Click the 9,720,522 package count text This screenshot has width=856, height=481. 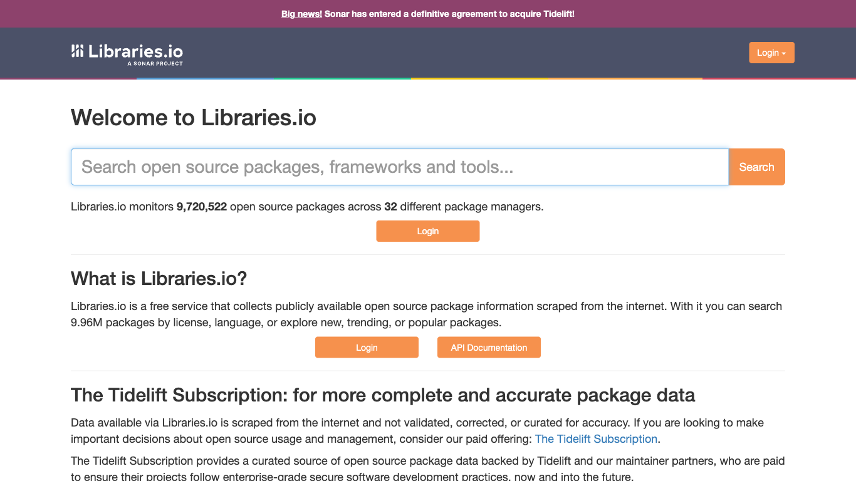[202, 207]
